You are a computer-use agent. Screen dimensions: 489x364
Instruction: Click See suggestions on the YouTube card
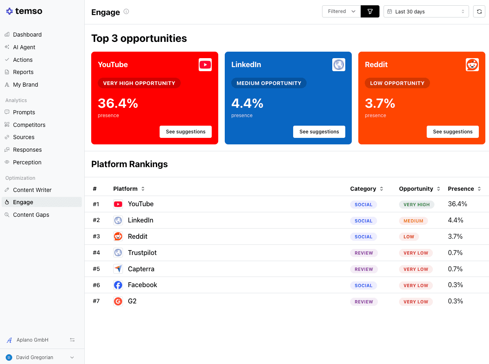186,132
